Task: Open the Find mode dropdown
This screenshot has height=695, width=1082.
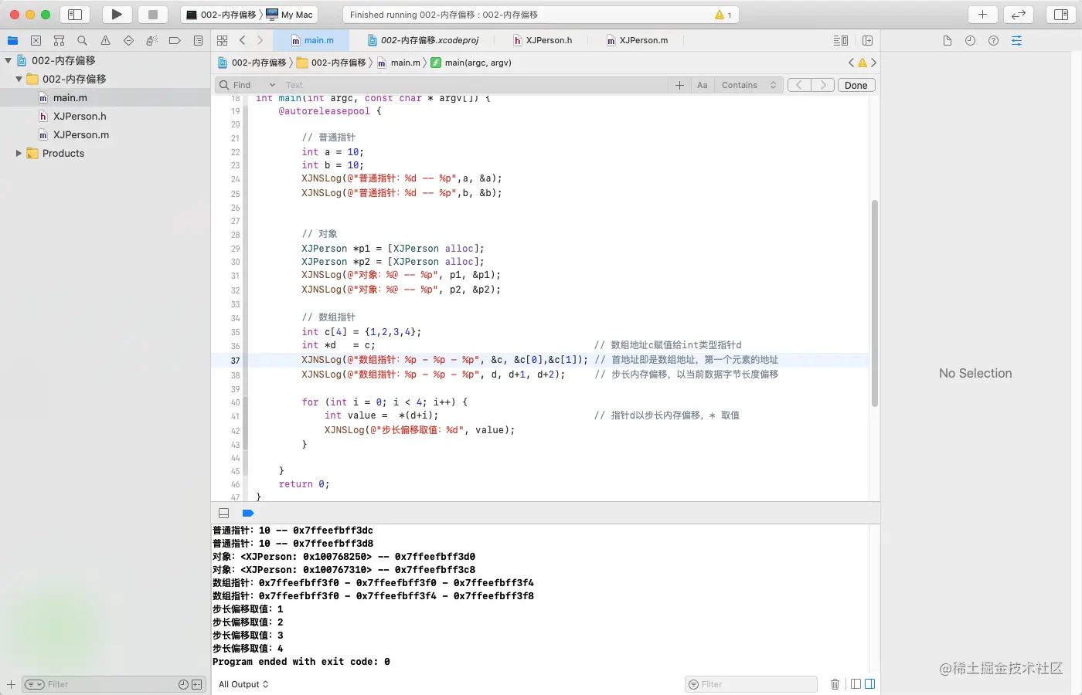Action: pos(247,85)
